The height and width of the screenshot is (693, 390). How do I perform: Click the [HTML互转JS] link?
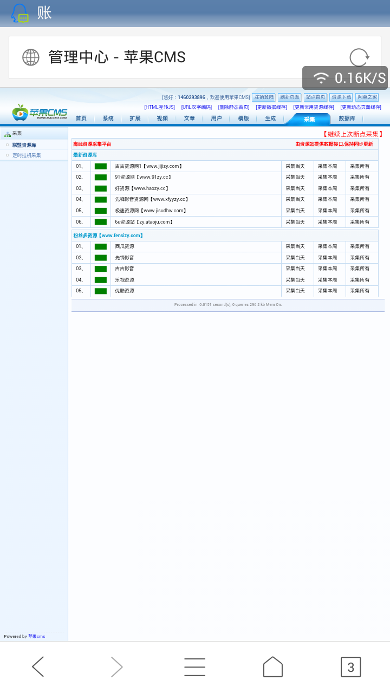click(159, 107)
